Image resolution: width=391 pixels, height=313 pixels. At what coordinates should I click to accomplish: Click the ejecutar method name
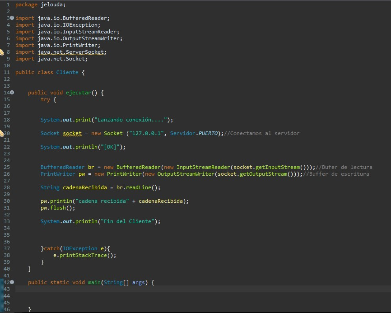pyautogui.click(x=78, y=93)
